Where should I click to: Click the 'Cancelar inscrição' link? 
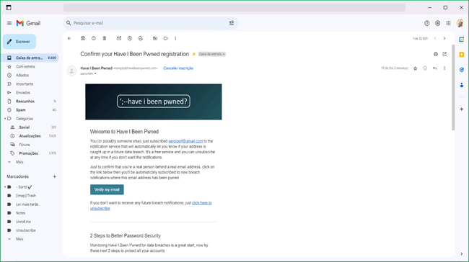pos(178,68)
